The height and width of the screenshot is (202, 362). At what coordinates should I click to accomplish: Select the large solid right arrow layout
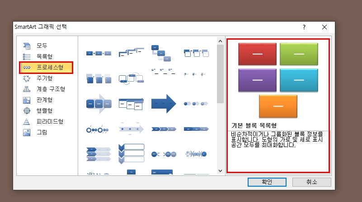pos(164,104)
